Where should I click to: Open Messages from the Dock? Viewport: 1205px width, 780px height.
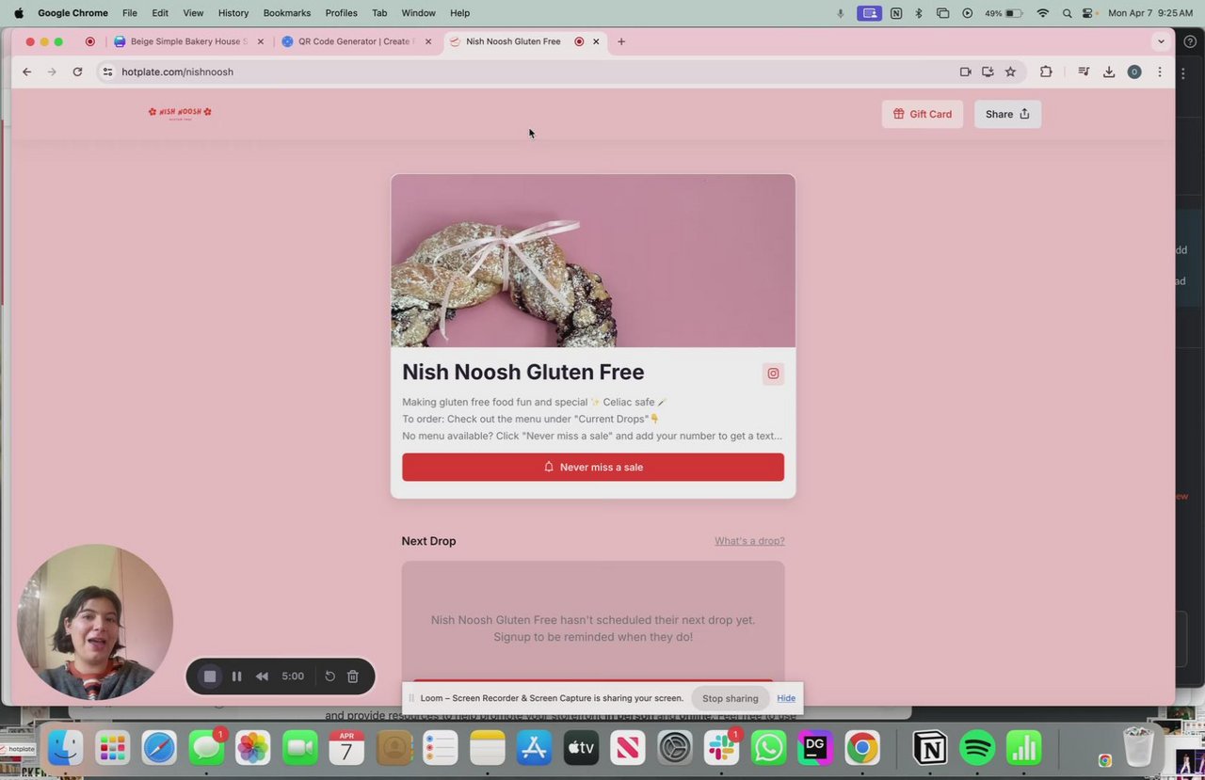click(206, 748)
